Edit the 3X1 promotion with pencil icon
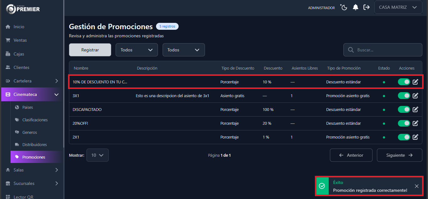The image size is (428, 199). point(415,96)
